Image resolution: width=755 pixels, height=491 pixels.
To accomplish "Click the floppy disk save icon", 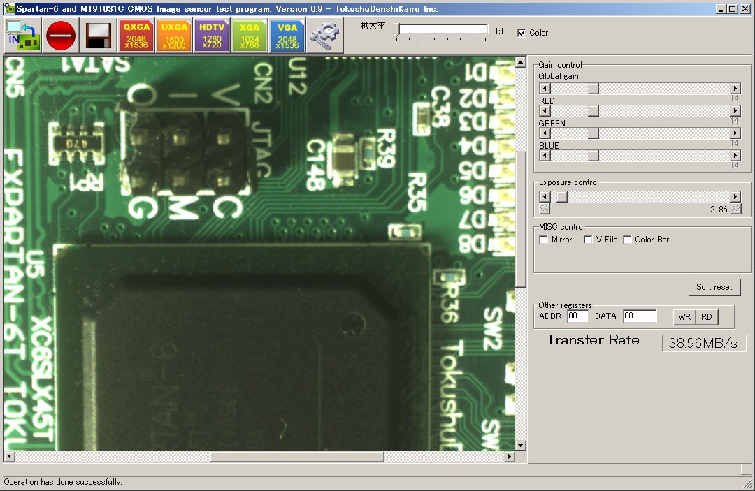I will click(x=99, y=35).
